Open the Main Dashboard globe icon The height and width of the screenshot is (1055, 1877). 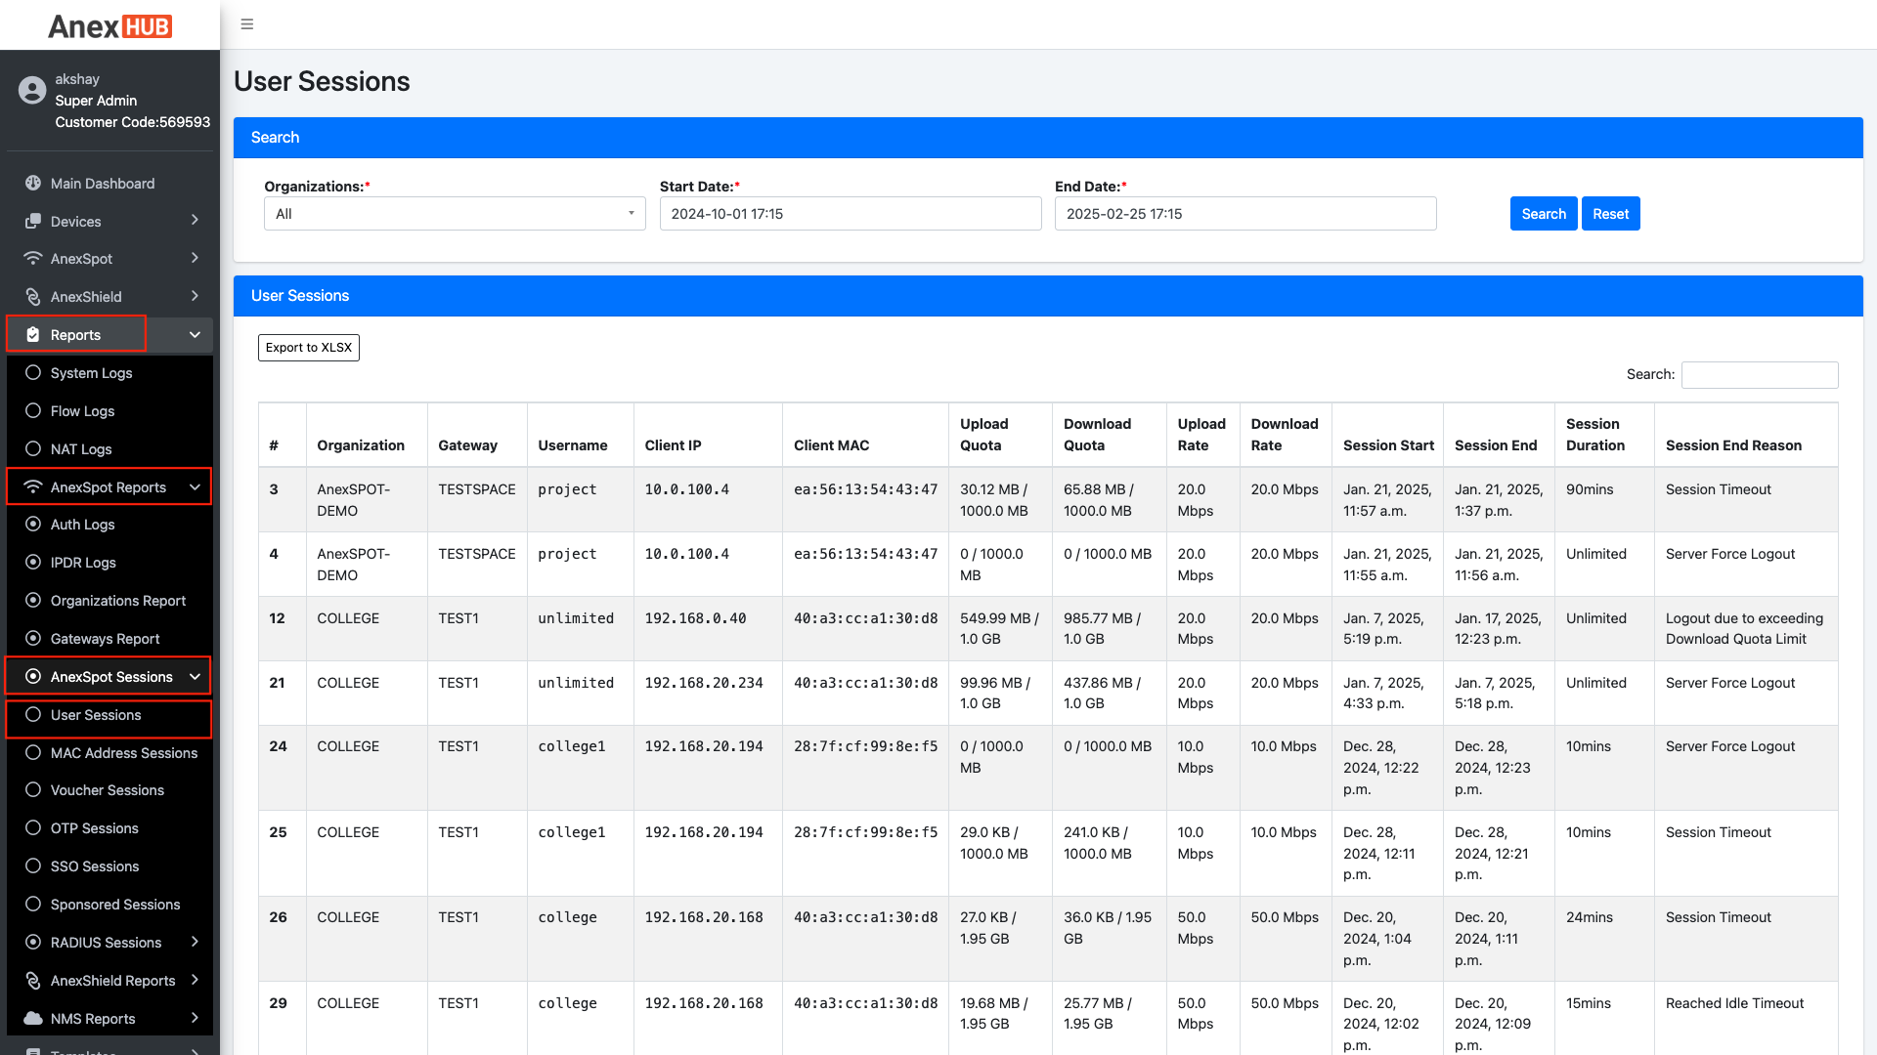[x=32, y=183]
